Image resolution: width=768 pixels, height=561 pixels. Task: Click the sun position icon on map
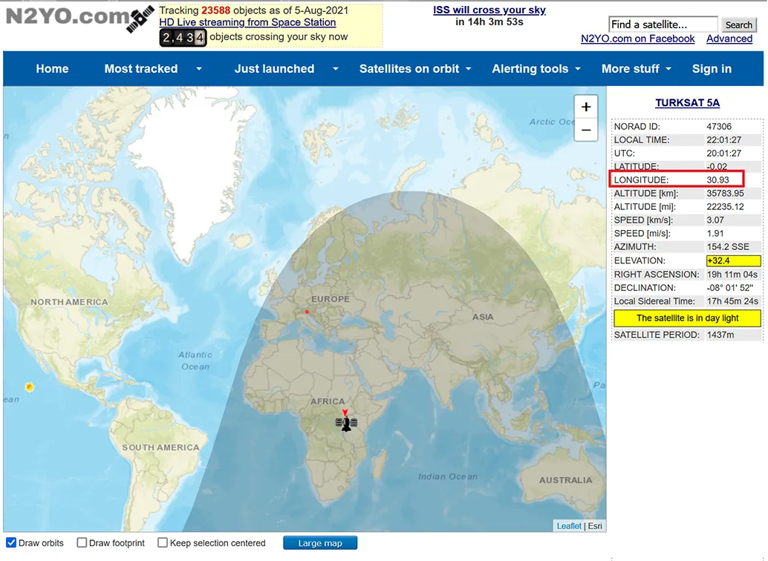tap(29, 387)
